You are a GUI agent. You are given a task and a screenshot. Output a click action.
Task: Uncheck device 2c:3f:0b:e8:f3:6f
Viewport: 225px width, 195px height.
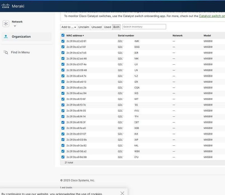tap(63, 99)
